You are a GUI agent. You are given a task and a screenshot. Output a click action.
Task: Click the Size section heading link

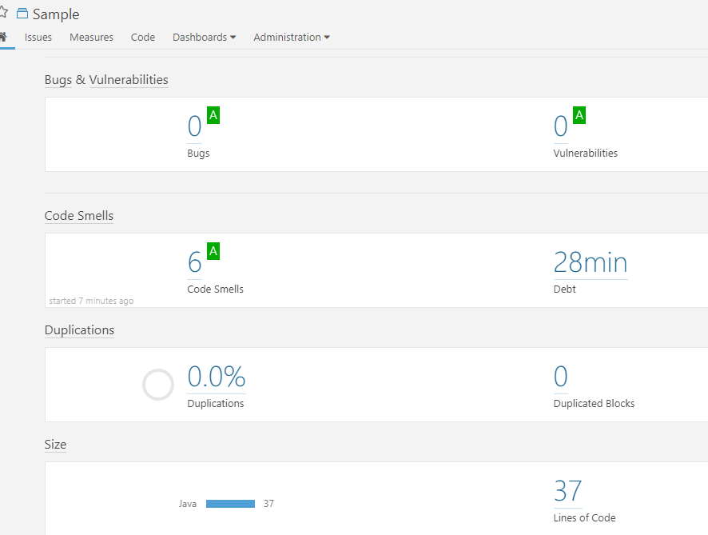[55, 445]
